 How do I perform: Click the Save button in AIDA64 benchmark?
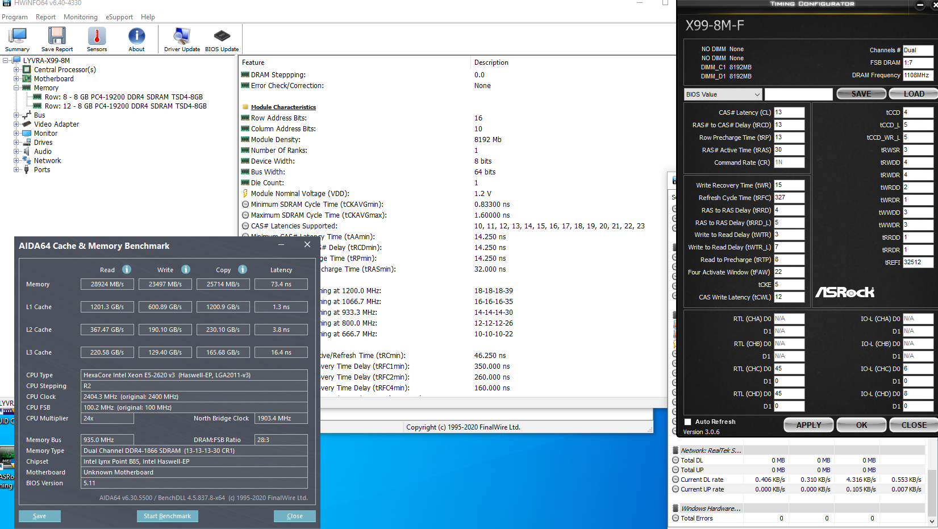click(x=40, y=516)
